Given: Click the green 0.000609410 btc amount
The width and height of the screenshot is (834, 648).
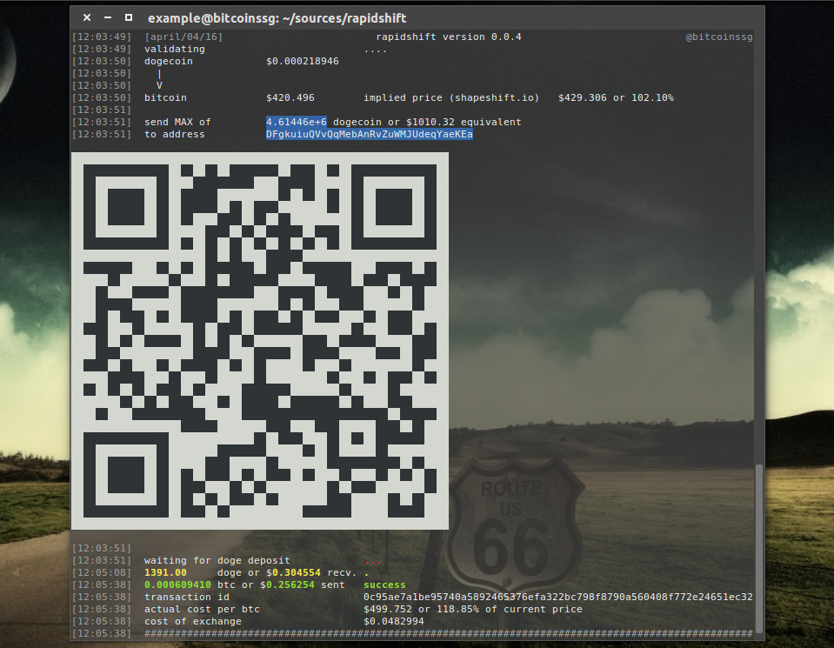Looking at the screenshot, I should [177, 585].
